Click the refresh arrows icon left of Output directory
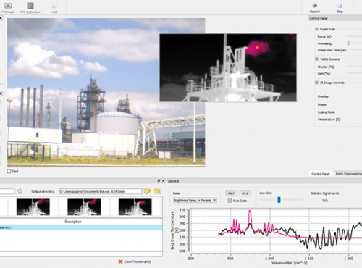This screenshot has height=268, width=362. (20, 191)
